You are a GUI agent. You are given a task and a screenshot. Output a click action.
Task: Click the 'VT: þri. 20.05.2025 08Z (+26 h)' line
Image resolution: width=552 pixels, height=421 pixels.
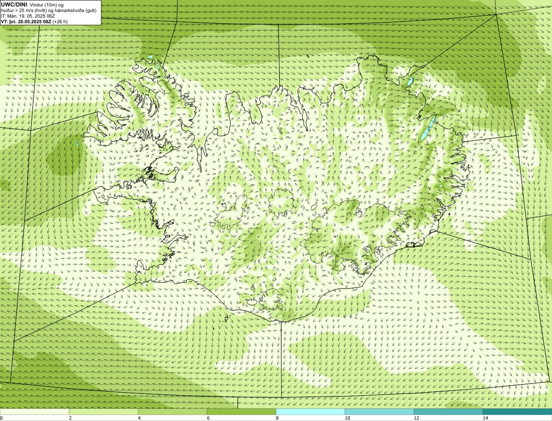point(34,21)
